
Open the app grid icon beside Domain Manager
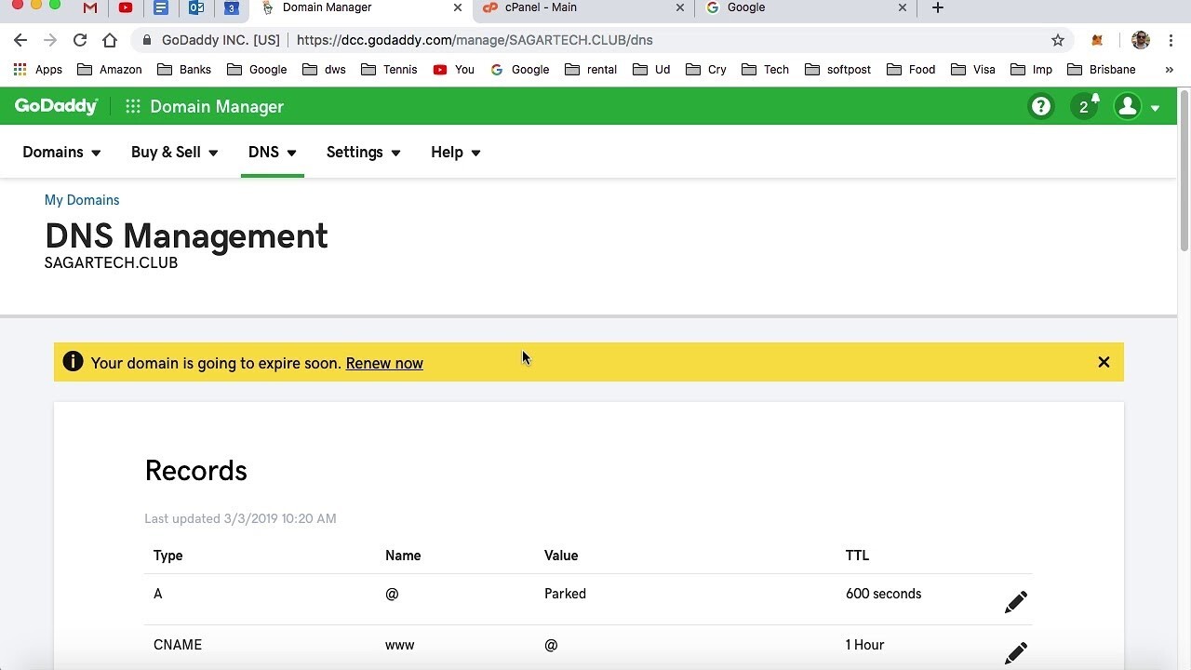133,106
